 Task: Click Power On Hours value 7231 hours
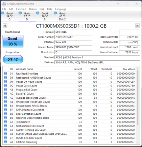pyautogui.click(x=129, y=52)
